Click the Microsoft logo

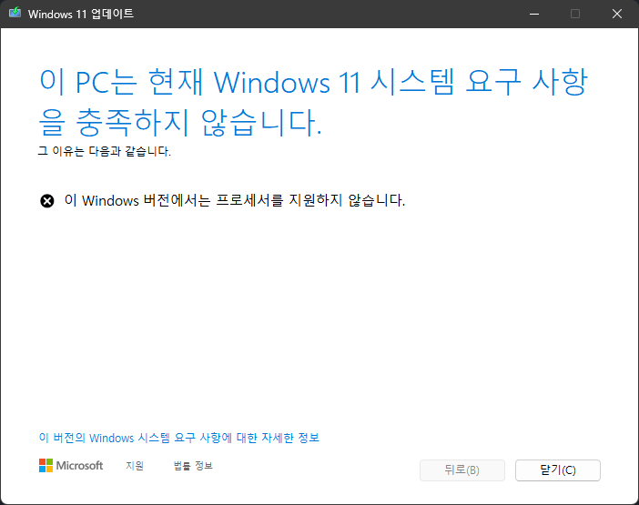pos(71,466)
